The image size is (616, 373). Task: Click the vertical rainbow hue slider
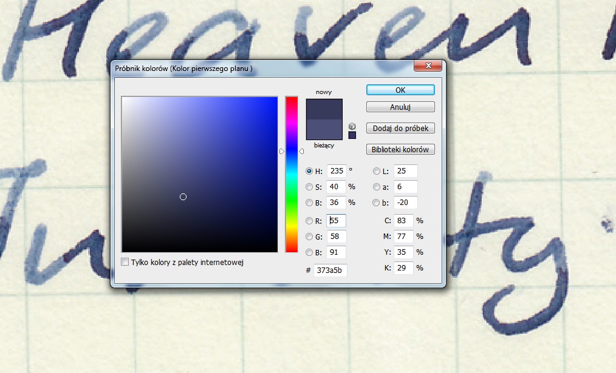coord(292,174)
